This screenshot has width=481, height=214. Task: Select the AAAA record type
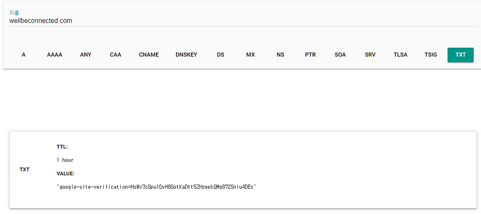(x=54, y=55)
